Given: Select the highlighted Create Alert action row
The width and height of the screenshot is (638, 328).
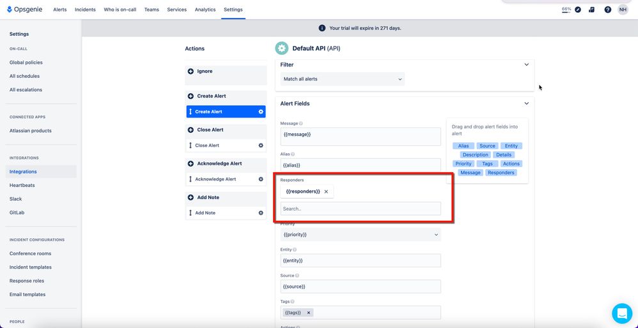Looking at the screenshot, I should click(x=226, y=112).
